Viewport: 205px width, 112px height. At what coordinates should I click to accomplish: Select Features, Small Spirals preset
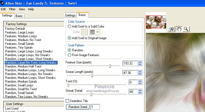click(x=20, y=44)
